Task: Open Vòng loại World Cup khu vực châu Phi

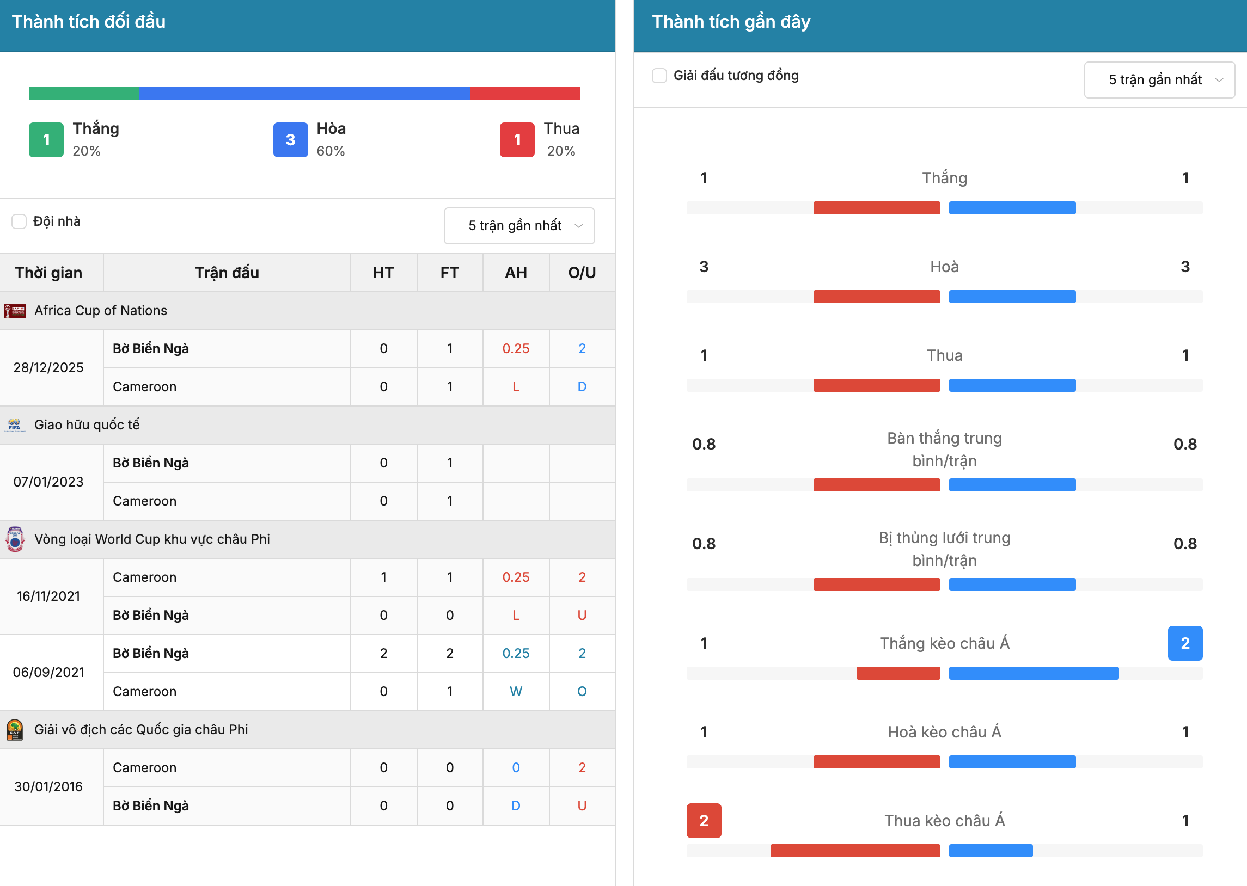Action: click(x=307, y=539)
